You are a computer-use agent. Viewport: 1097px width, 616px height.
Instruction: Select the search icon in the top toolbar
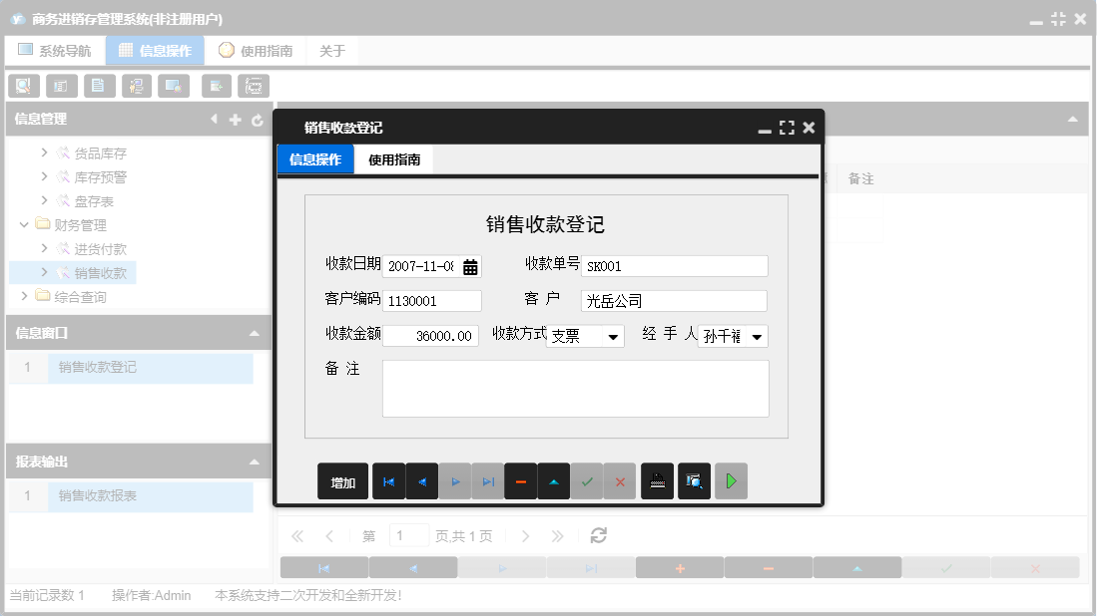[x=23, y=86]
